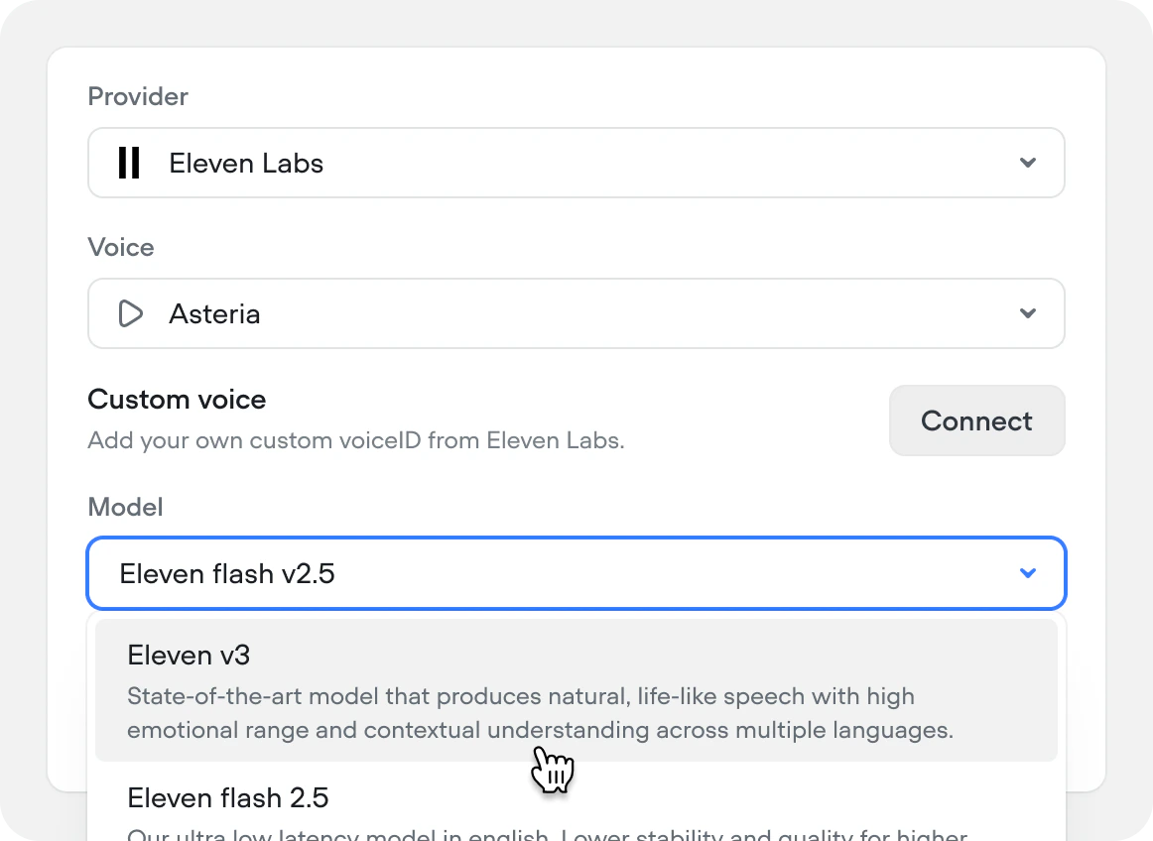The height and width of the screenshot is (841, 1153).
Task: Click the Custom voice heading
Action: click(x=177, y=399)
